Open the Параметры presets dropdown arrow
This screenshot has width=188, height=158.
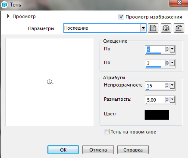(143, 28)
